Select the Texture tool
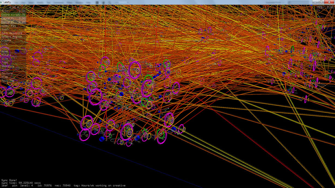This screenshot has height=188, width=335. point(7,73)
